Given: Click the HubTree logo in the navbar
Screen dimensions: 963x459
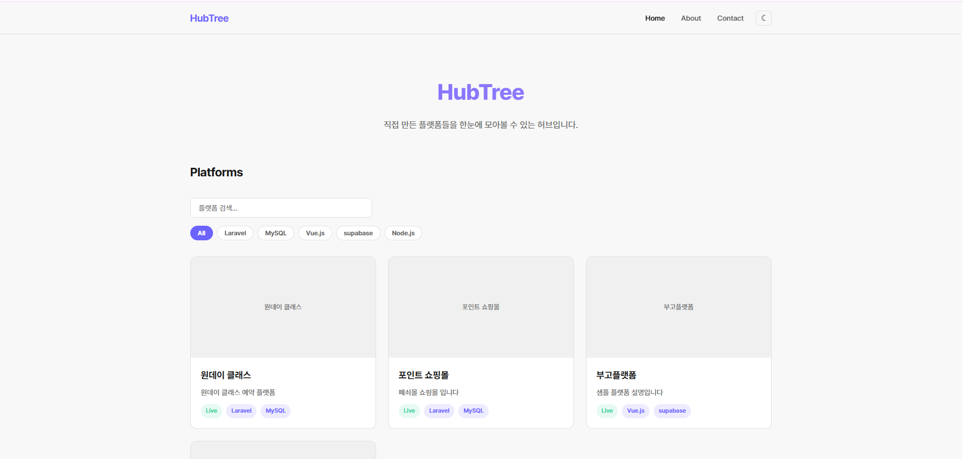Looking at the screenshot, I should [209, 18].
